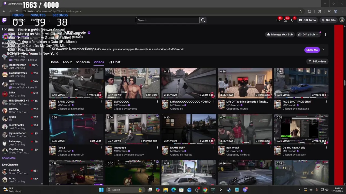The image size is (346, 194).
Task: Open Cettytv channel in sidebar
Action: 21,110
